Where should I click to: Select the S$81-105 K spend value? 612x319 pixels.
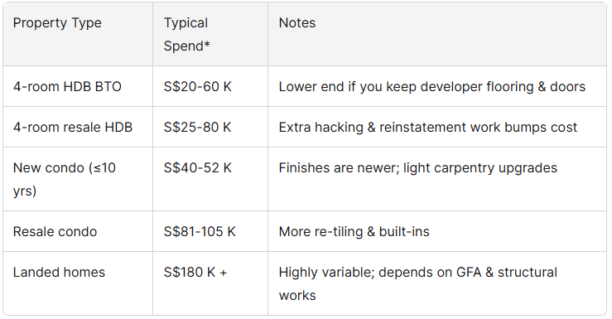pos(200,231)
